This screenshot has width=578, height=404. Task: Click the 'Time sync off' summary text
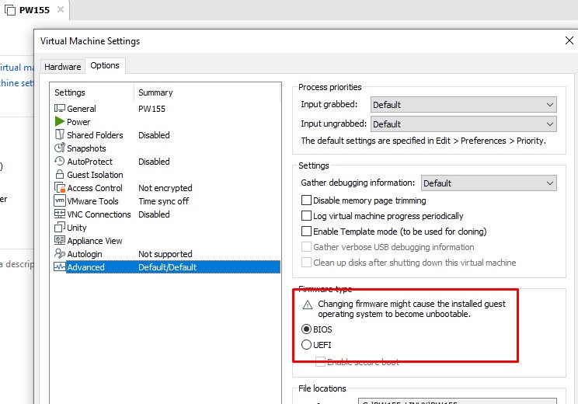click(x=163, y=201)
